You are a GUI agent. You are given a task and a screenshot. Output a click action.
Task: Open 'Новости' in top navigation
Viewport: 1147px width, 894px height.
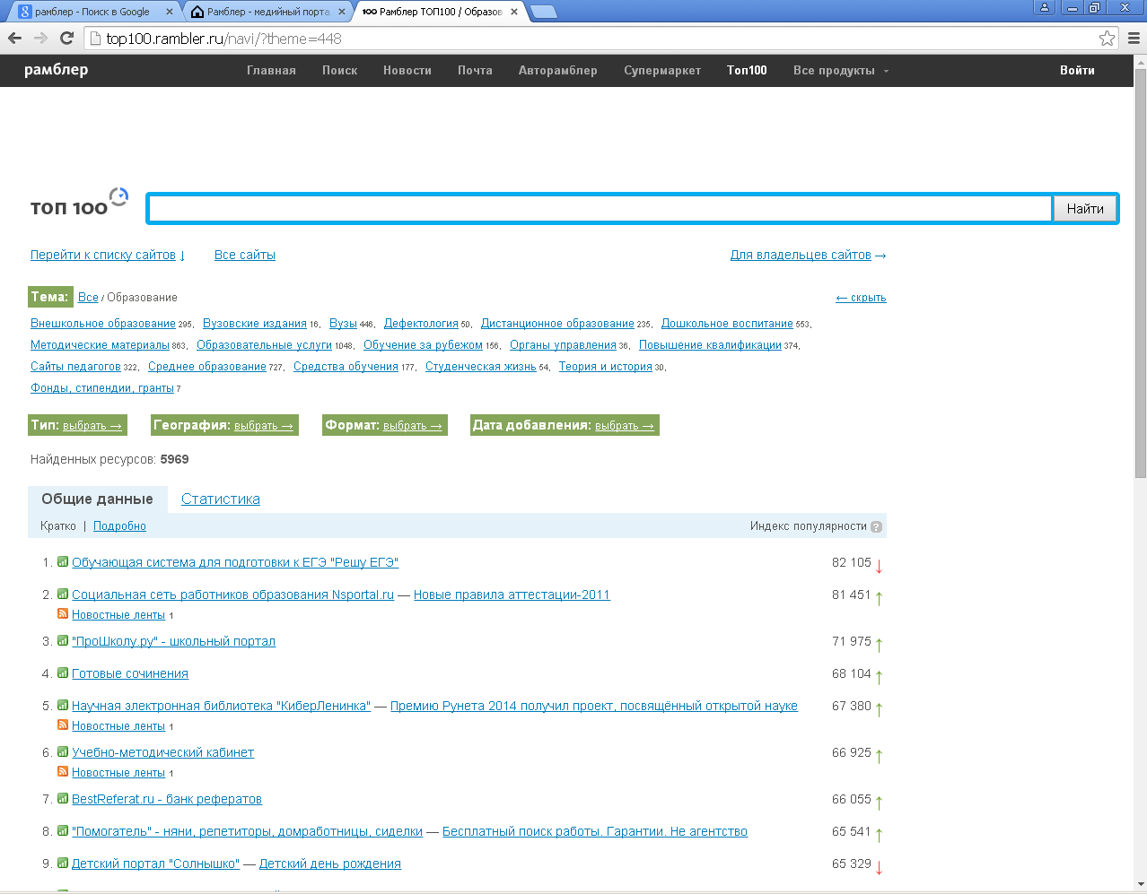coord(407,70)
